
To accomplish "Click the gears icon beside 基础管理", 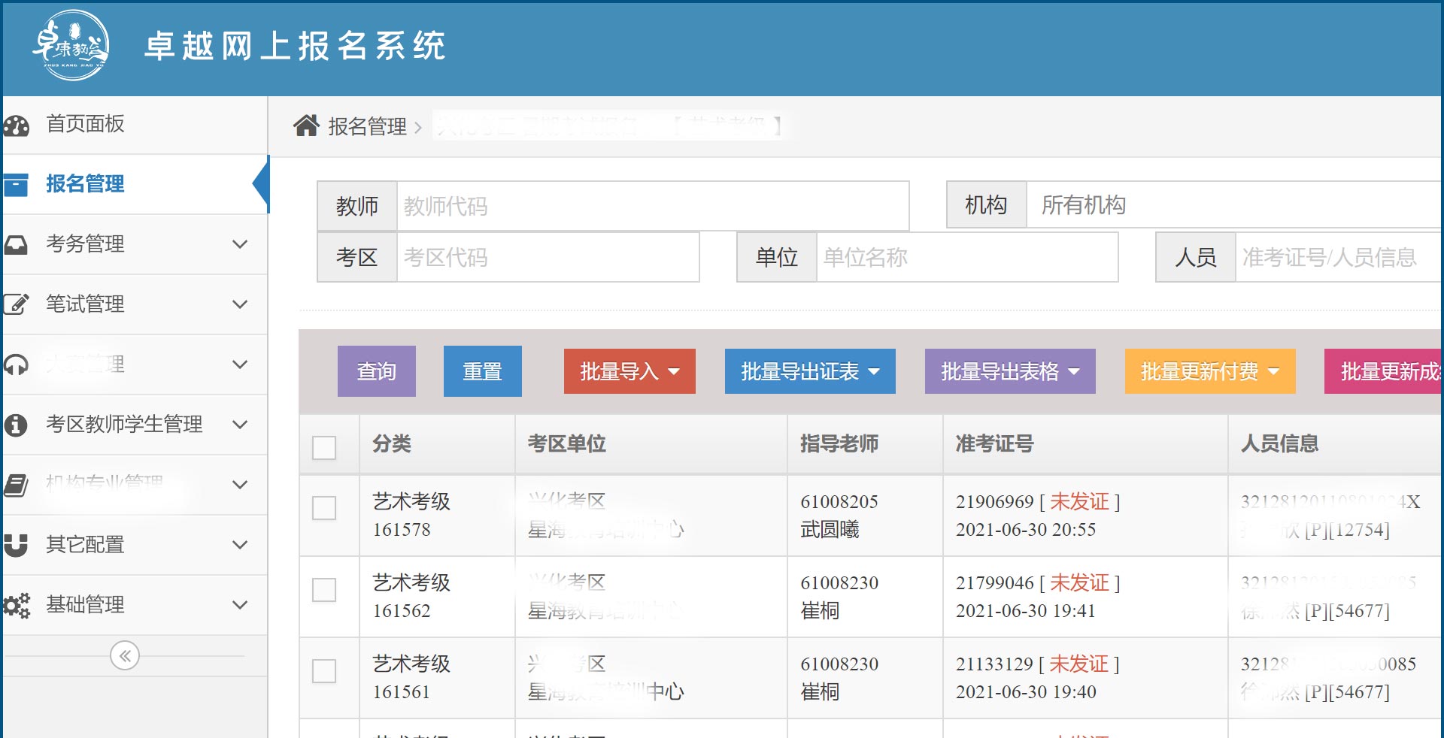I will [16, 605].
